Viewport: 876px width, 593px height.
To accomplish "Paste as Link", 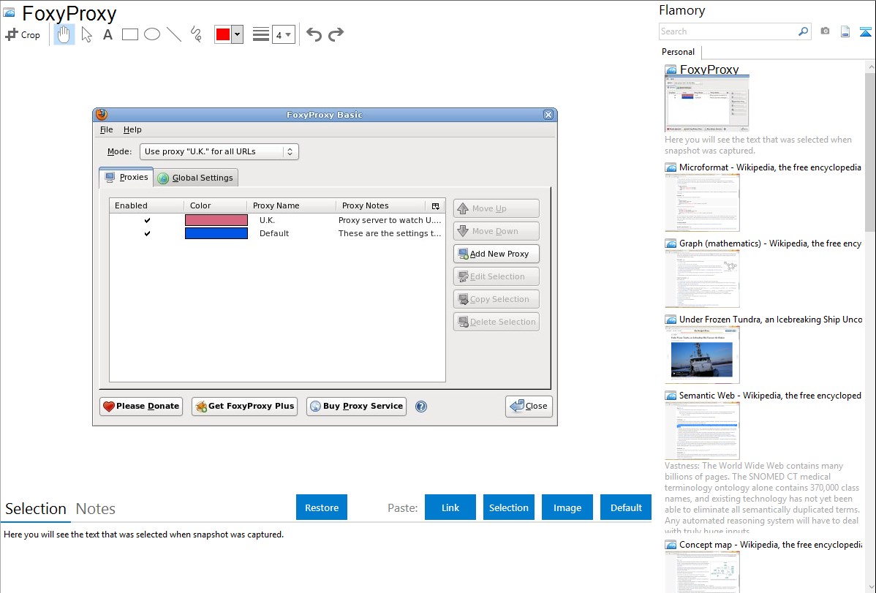I will pos(450,507).
